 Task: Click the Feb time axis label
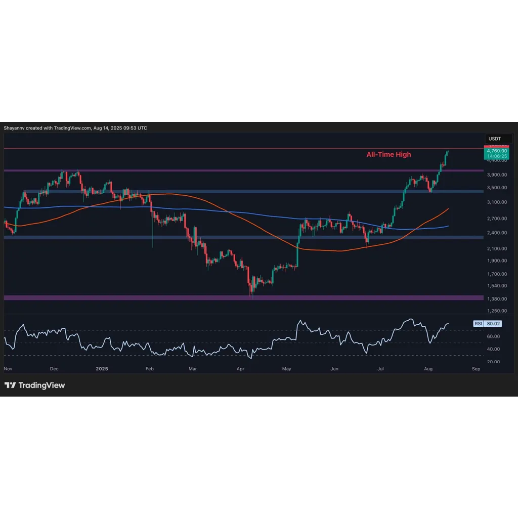150,369
